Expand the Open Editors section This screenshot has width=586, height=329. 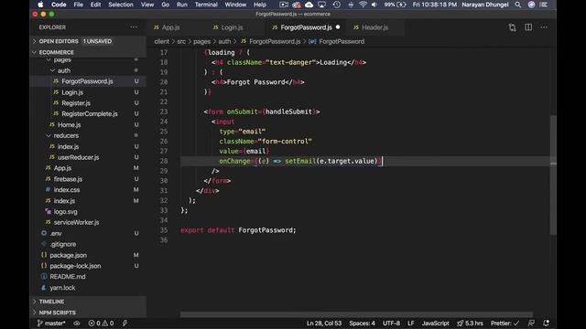pyautogui.click(x=88, y=41)
